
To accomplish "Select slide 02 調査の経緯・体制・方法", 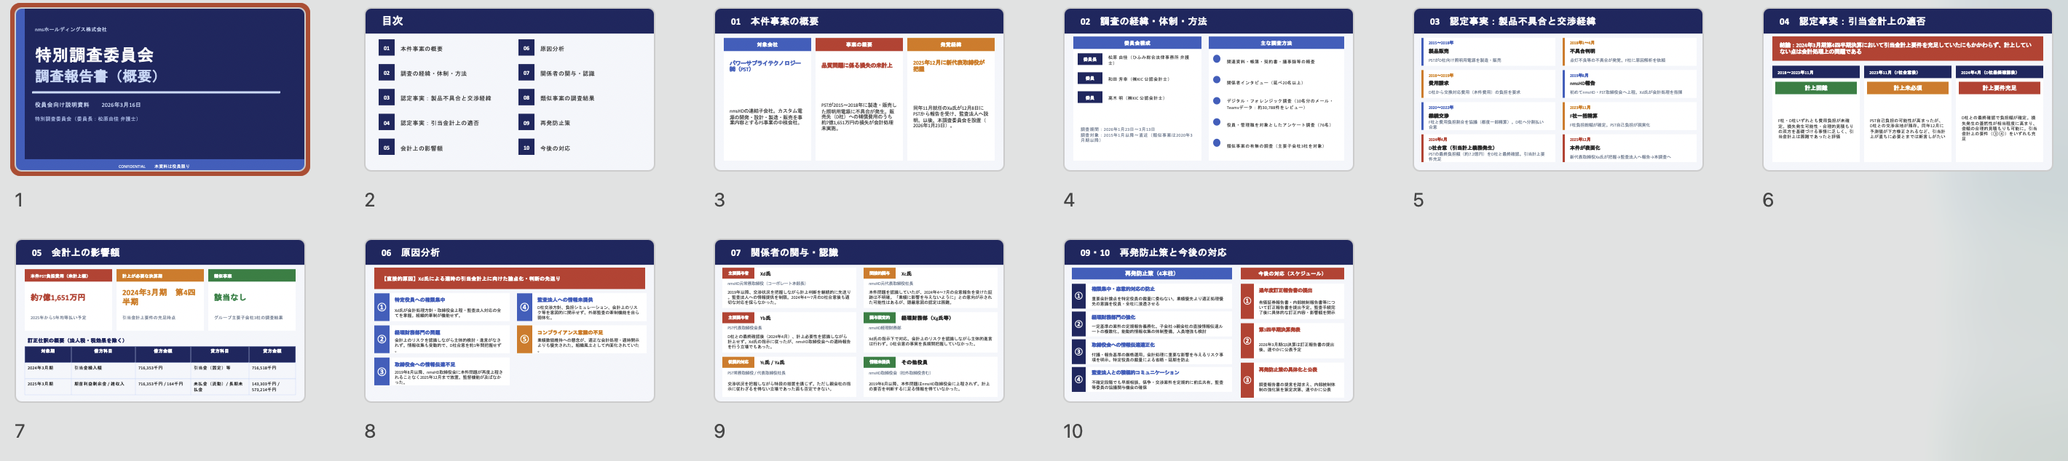I will [1208, 89].
